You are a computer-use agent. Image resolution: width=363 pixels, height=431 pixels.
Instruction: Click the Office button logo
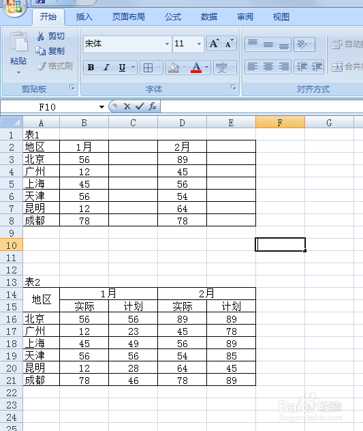pos(14,6)
